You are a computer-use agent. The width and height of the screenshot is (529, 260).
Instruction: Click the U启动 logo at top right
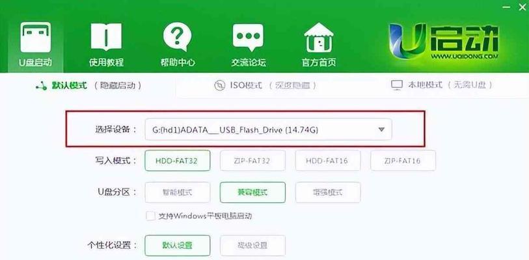[x=444, y=41]
